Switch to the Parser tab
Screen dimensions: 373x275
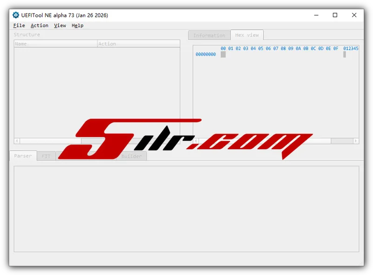(23, 156)
